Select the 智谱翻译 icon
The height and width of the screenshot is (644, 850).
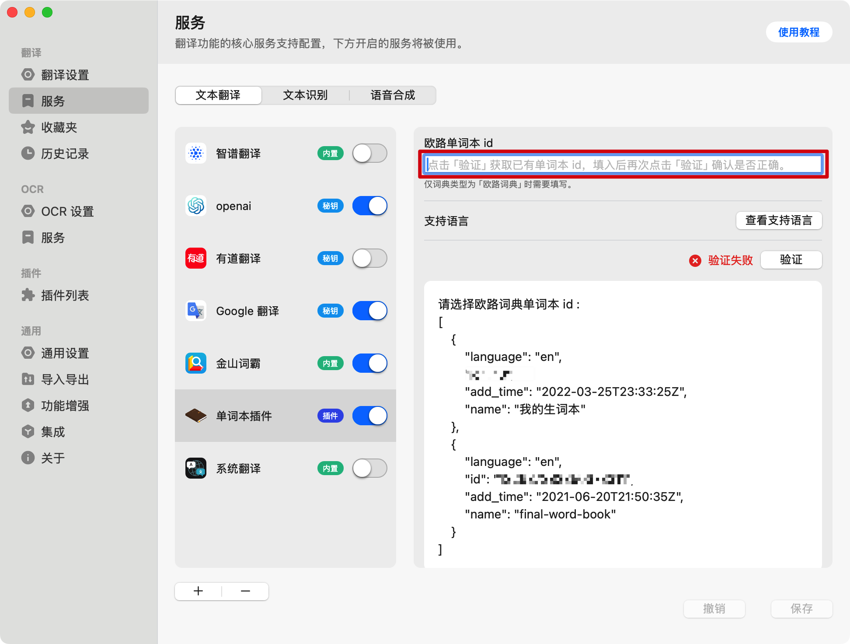[x=195, y=153]
